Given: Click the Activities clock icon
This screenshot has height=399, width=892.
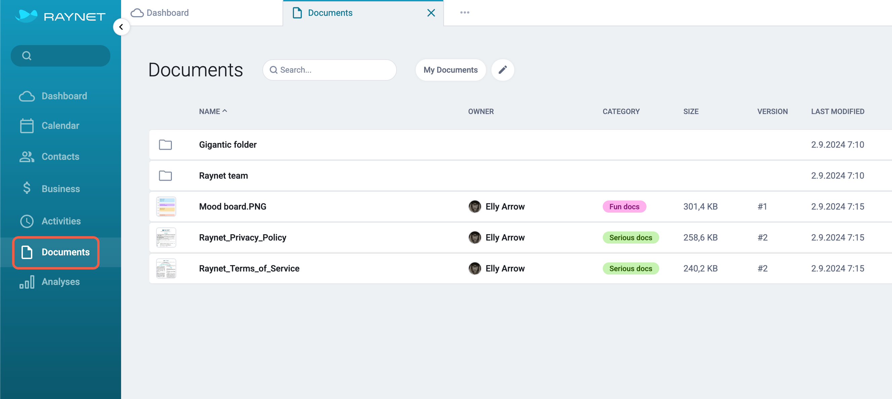Looking at the screenshot, I should point(27,221).
